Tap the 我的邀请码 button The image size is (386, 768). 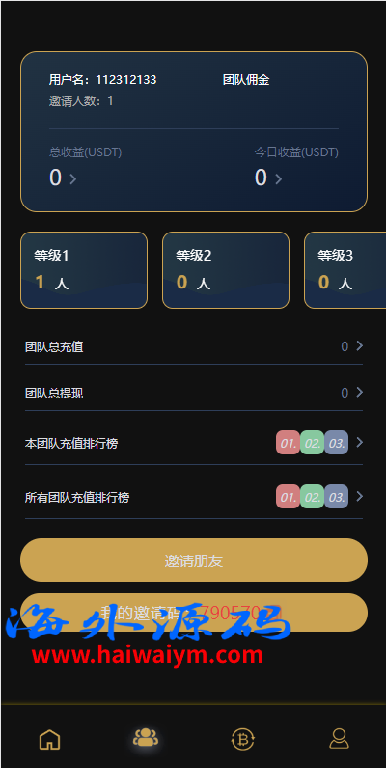(x=194, y=613)
